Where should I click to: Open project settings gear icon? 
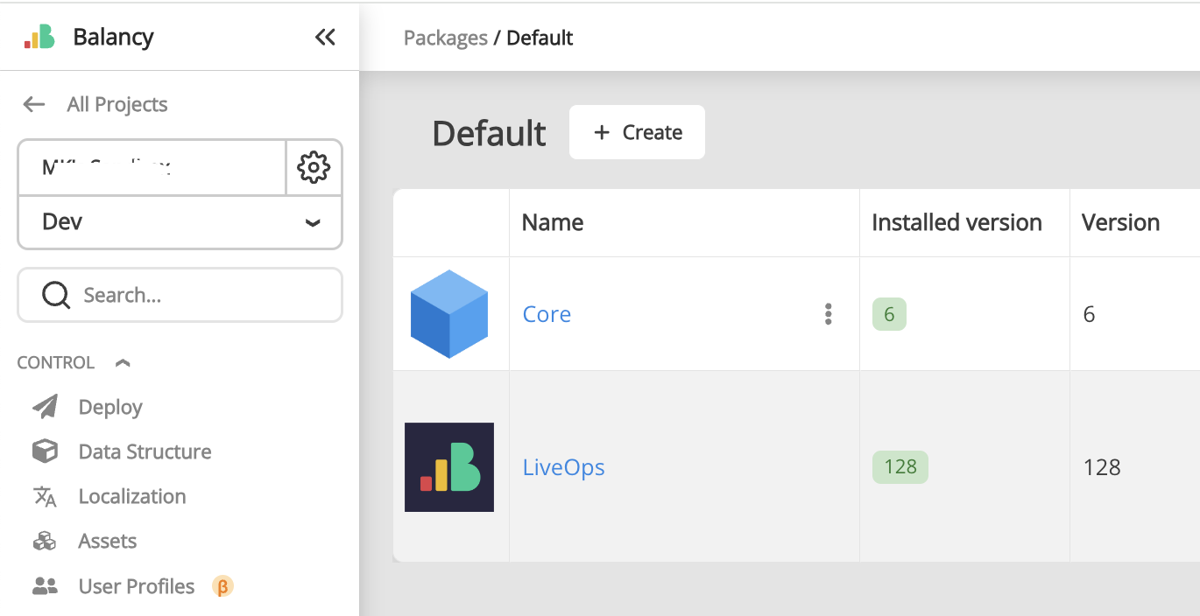[314, 166]
